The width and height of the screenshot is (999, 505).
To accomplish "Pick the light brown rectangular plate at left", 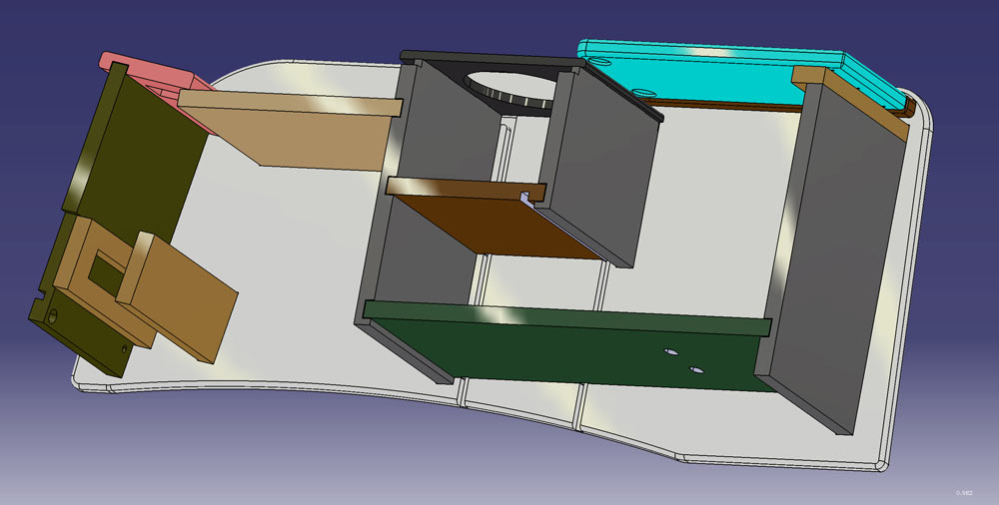I will (x=180, y=294).
